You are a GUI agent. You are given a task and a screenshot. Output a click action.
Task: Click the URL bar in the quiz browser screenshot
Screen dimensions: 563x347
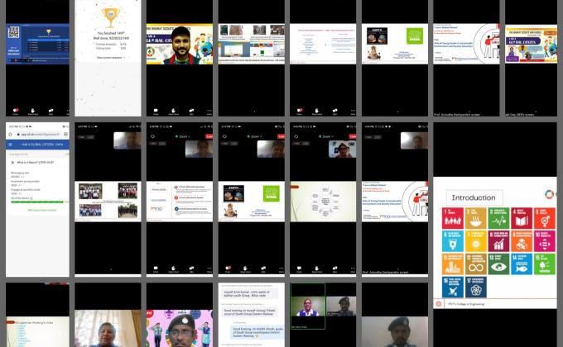(38, 134)
